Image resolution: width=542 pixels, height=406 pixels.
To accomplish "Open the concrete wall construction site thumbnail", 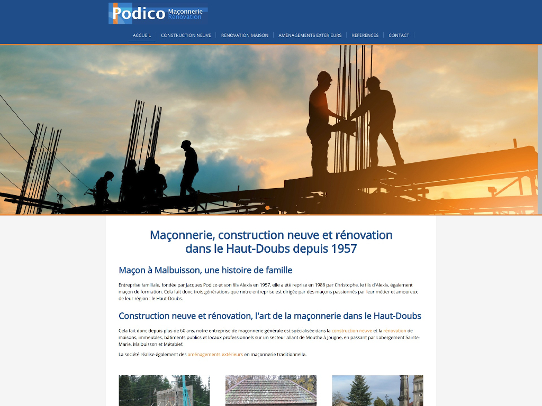I will (x=164, y=390).
